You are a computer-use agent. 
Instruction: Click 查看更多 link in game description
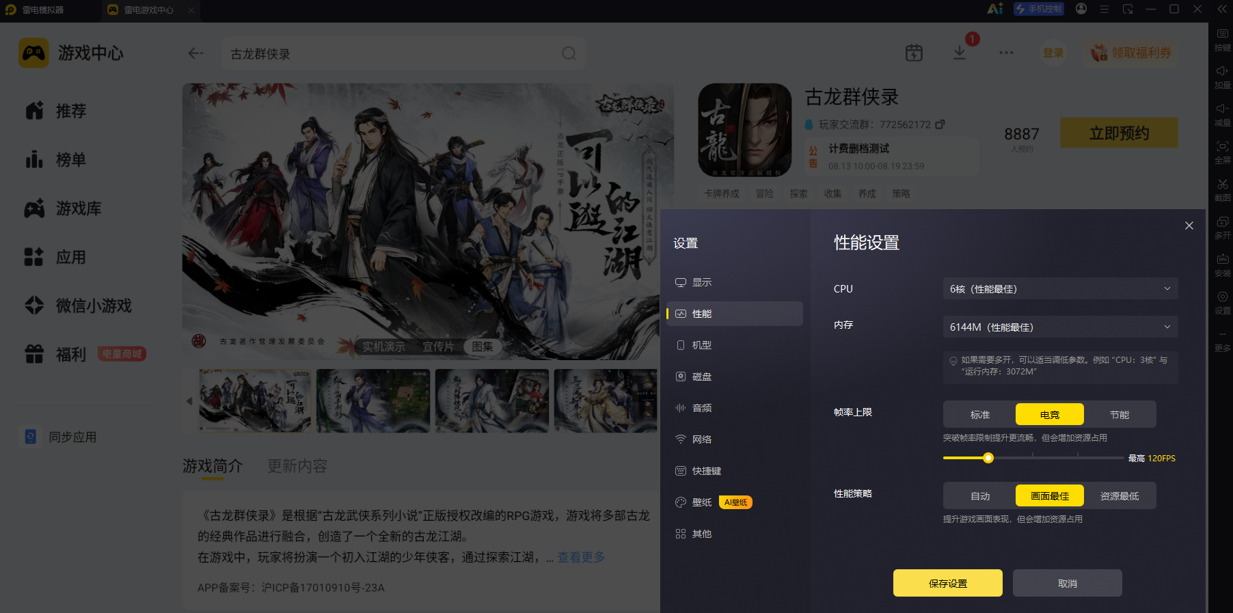pos(581,557)
